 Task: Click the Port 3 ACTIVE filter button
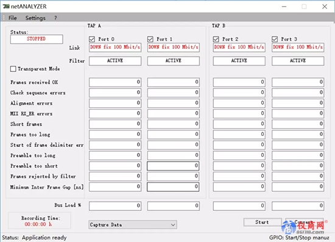pyautogui.click(x=298, y=61)
